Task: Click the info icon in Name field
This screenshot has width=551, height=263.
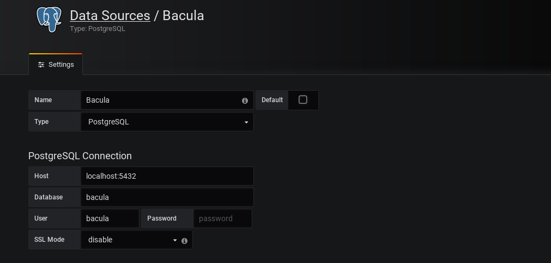Action: tap(245, 101)
